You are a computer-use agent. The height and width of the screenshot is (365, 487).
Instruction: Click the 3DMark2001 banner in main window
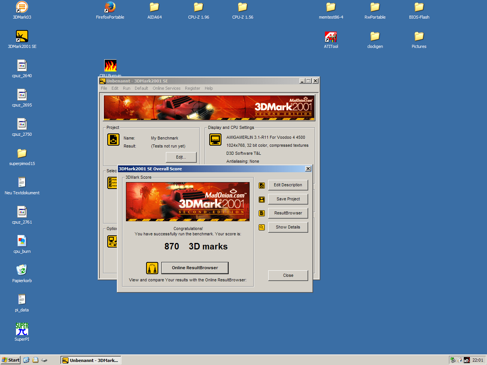[209, 108]
